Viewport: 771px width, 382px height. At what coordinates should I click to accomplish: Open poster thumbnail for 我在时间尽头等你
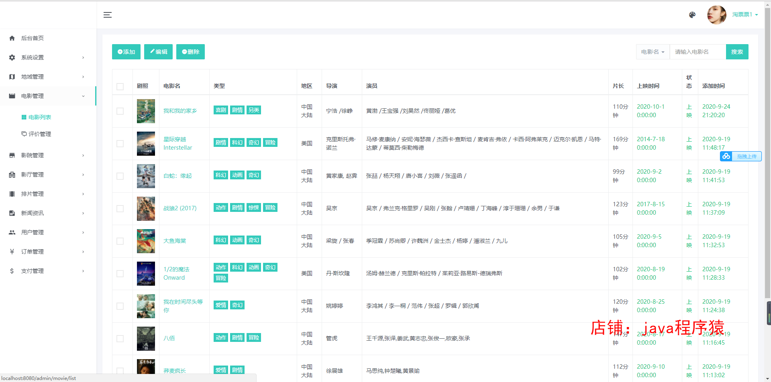point(146,306)
